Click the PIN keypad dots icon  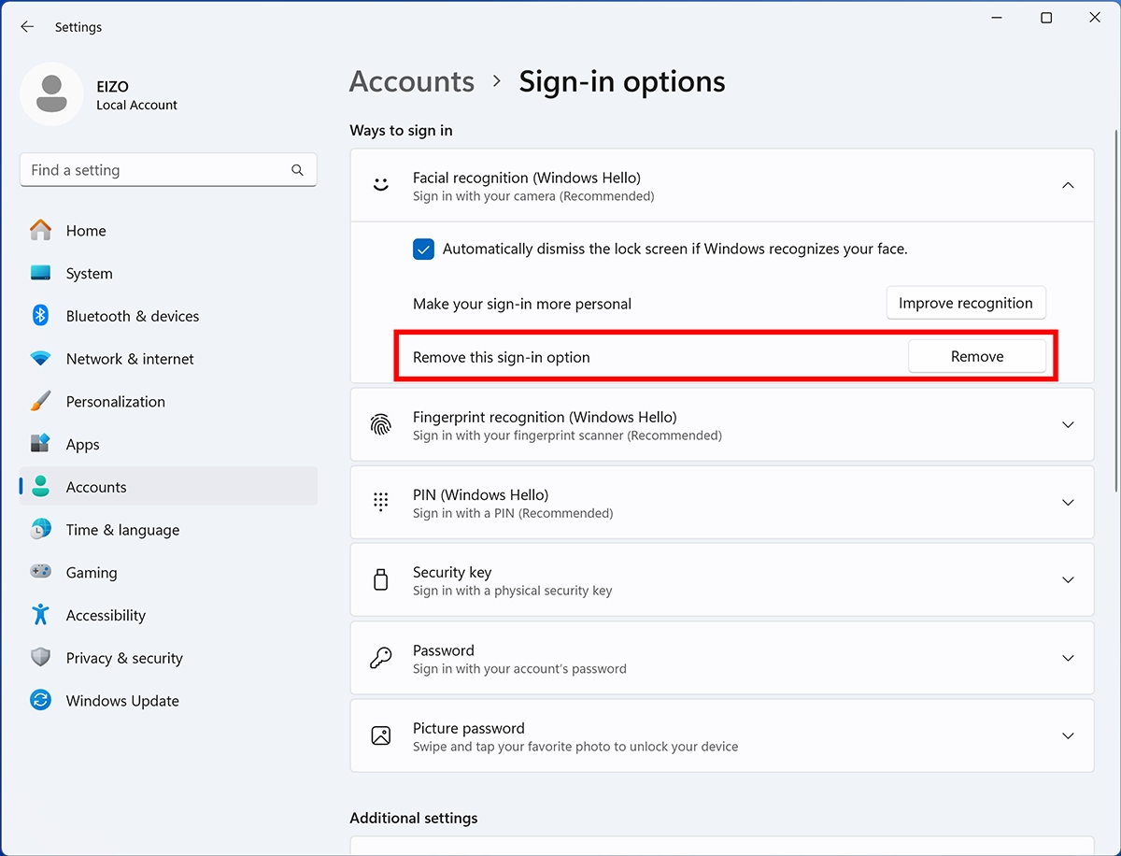[380, 503]
